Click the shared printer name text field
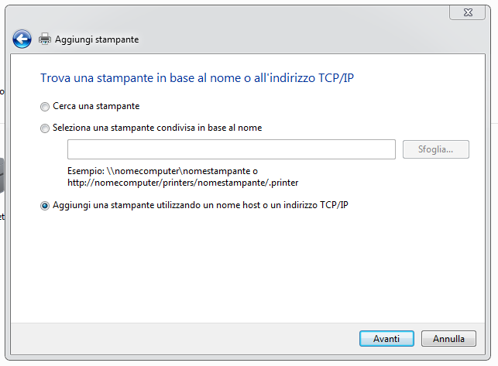The image size is (498, 366). pyautogui.click(x=231, y=149)
